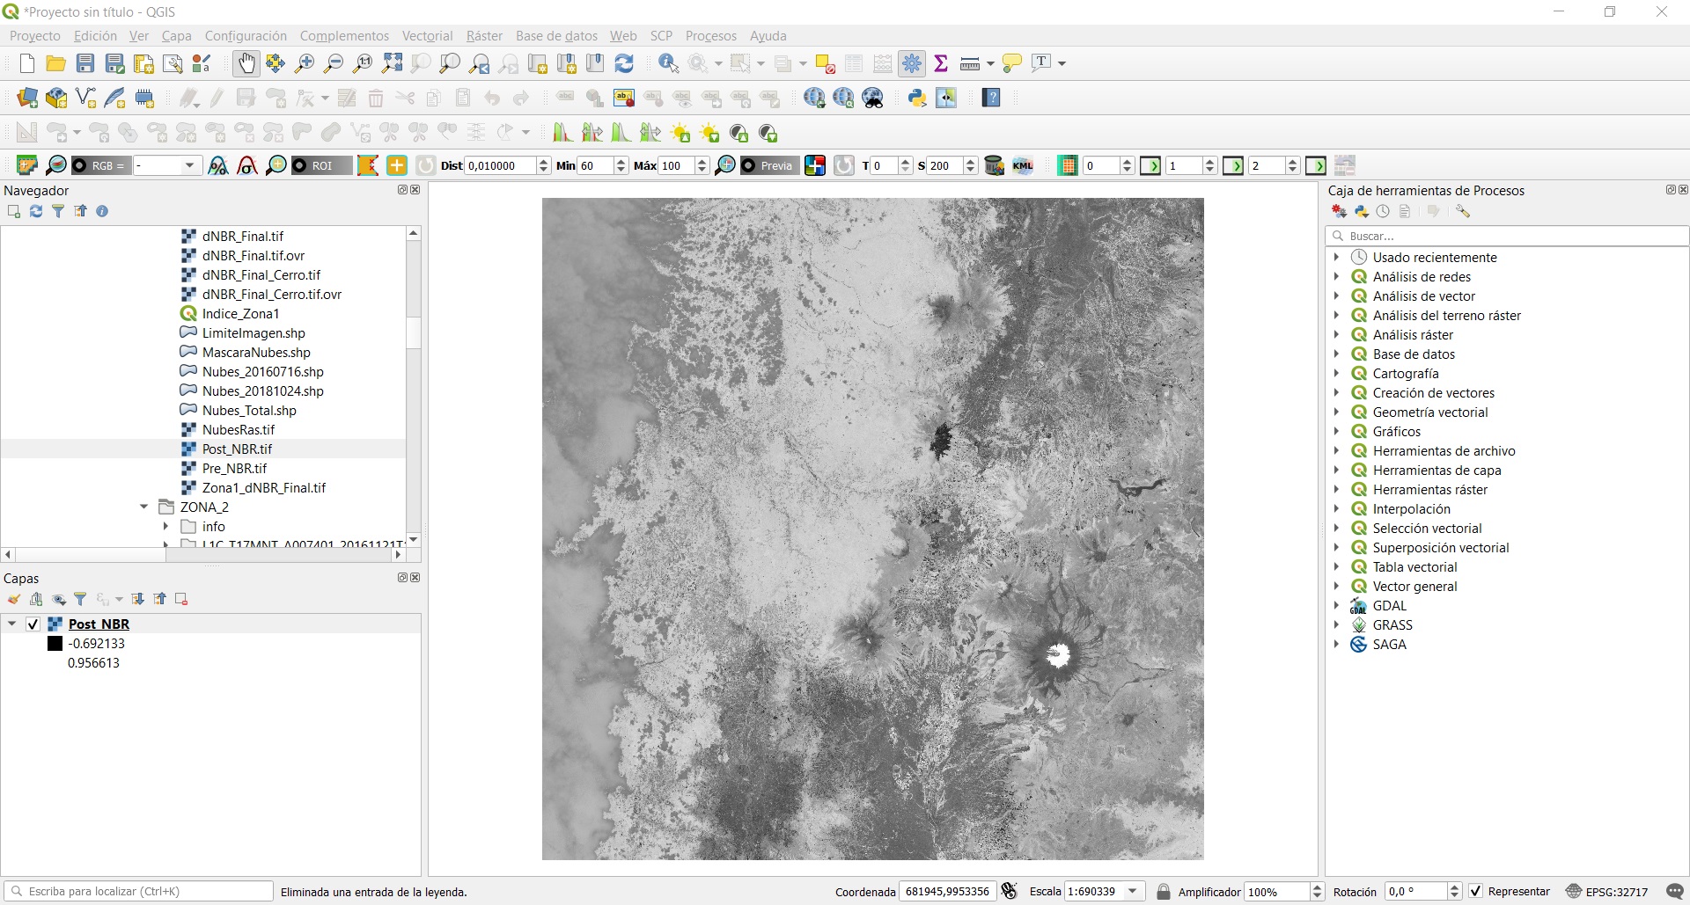Select the Pan Map hand tool
This screenshot has width=1690, height=905.
tap(246, 63)
